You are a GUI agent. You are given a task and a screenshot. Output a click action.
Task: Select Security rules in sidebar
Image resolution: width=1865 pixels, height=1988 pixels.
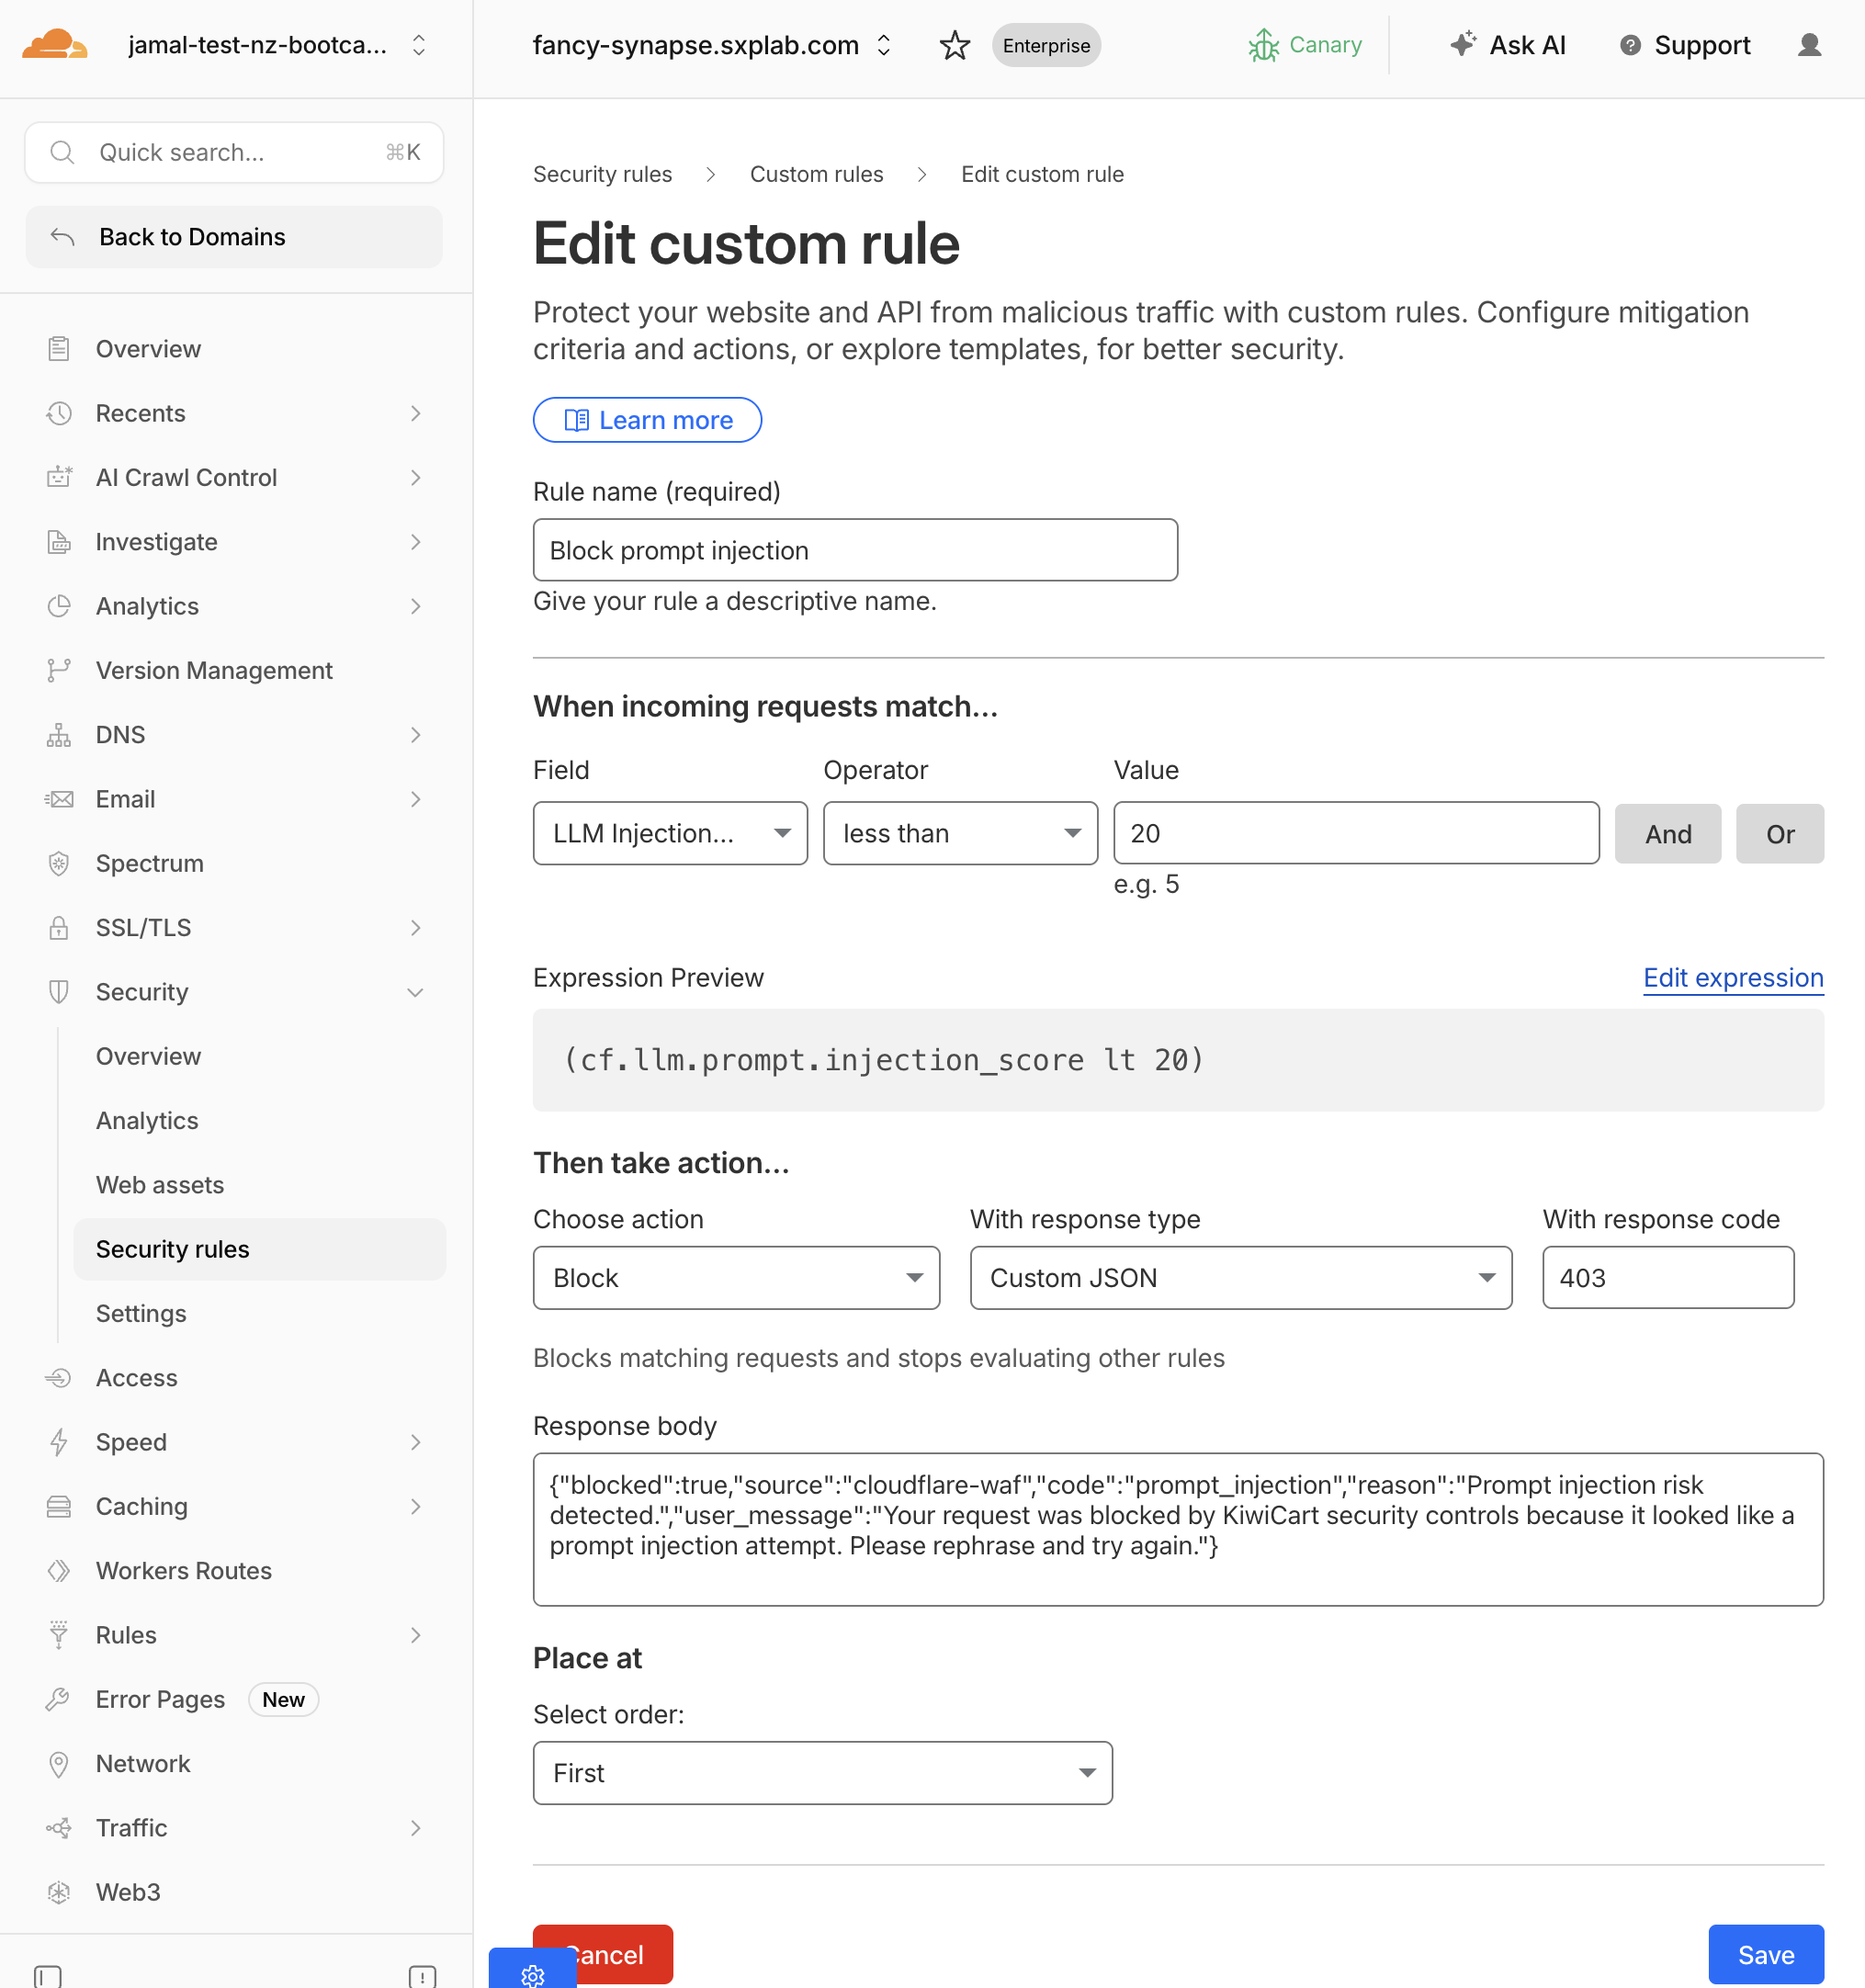259,1249
